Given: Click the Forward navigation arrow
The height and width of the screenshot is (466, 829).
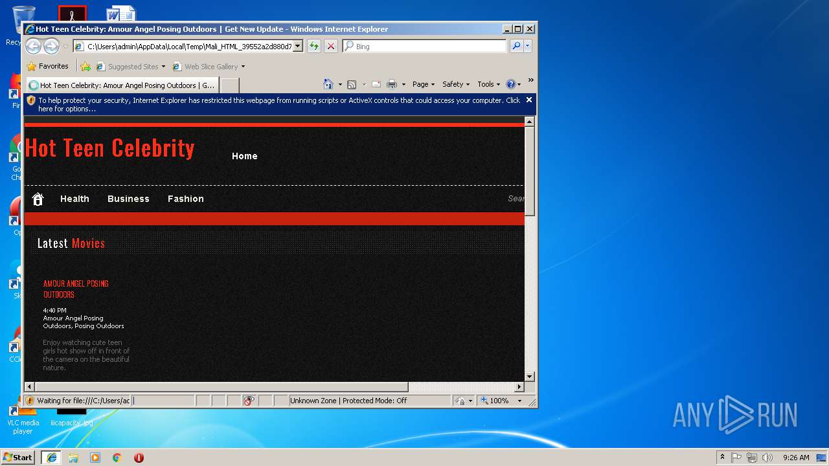Looking at the screenshot, I should [51, 46].
